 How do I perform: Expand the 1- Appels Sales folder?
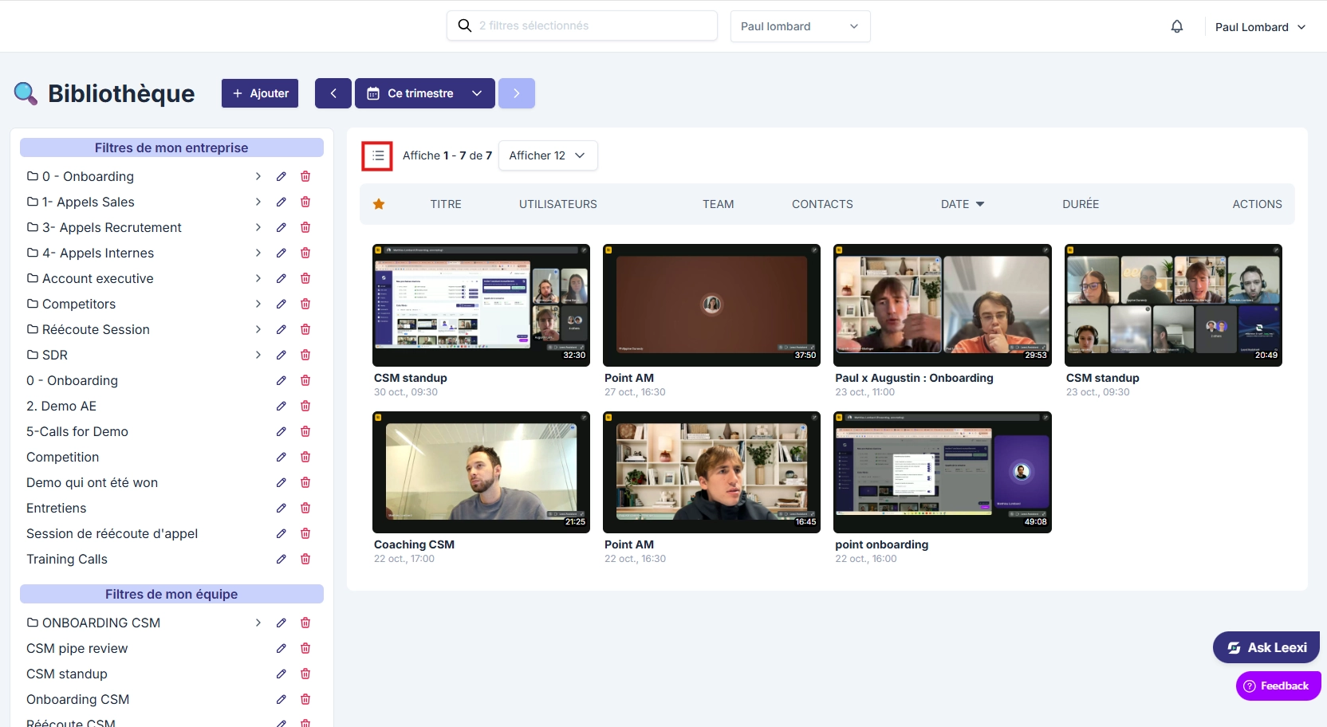click(258, 202)
